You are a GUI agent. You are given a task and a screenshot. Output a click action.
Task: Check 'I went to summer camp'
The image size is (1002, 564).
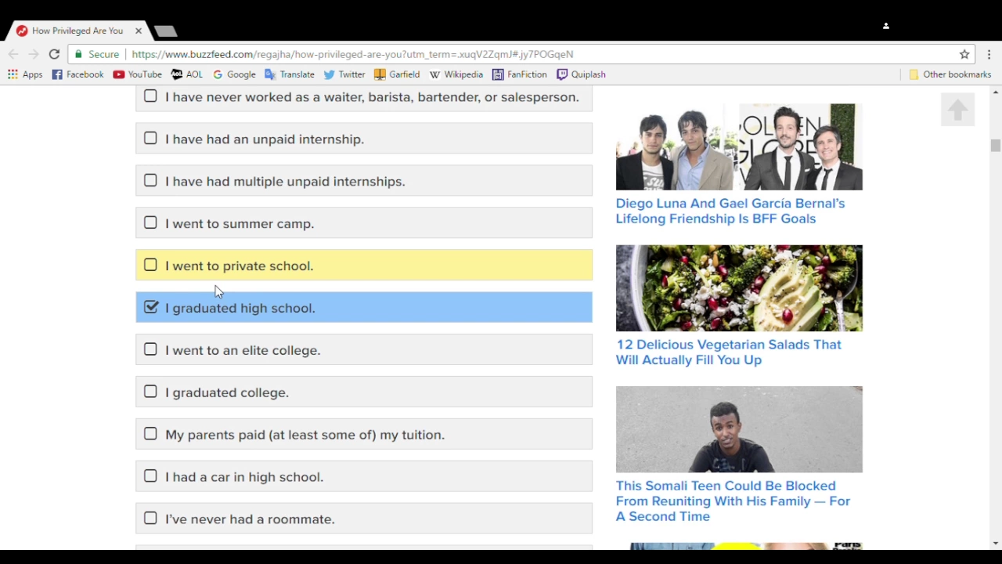click(x=150, y=223)
